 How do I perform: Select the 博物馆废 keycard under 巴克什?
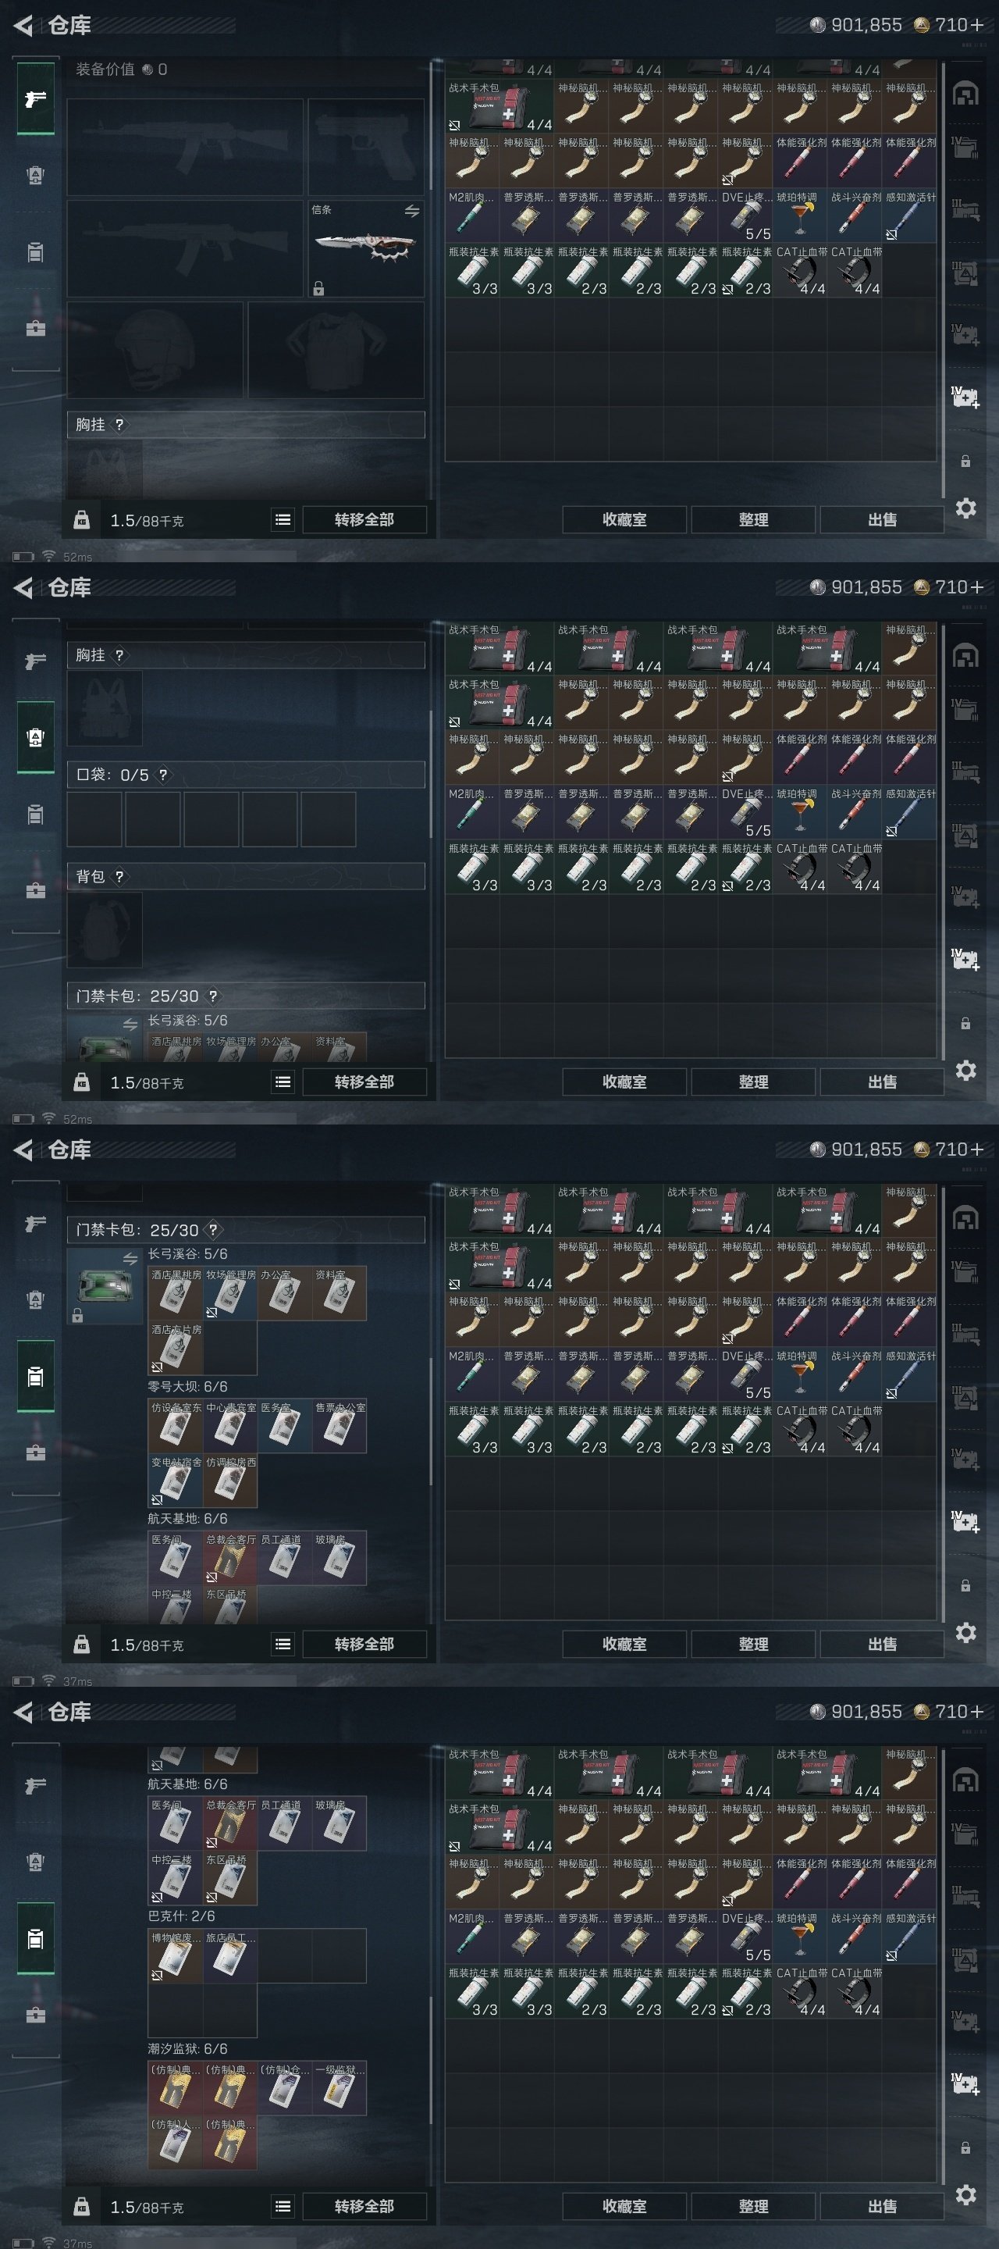click(x=176, y=1955)
